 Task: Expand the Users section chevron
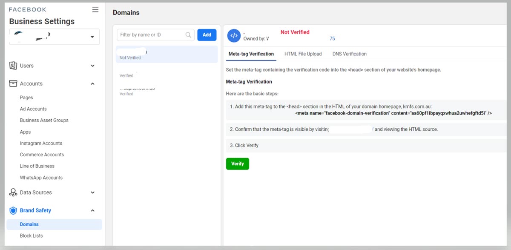pyautogui.click(x=92, y=66)
